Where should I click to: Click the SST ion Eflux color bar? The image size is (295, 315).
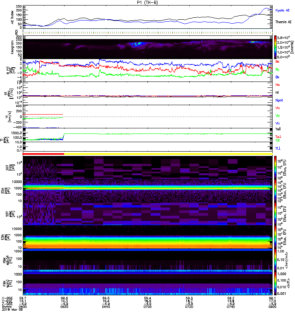click(x=275, y=167)
